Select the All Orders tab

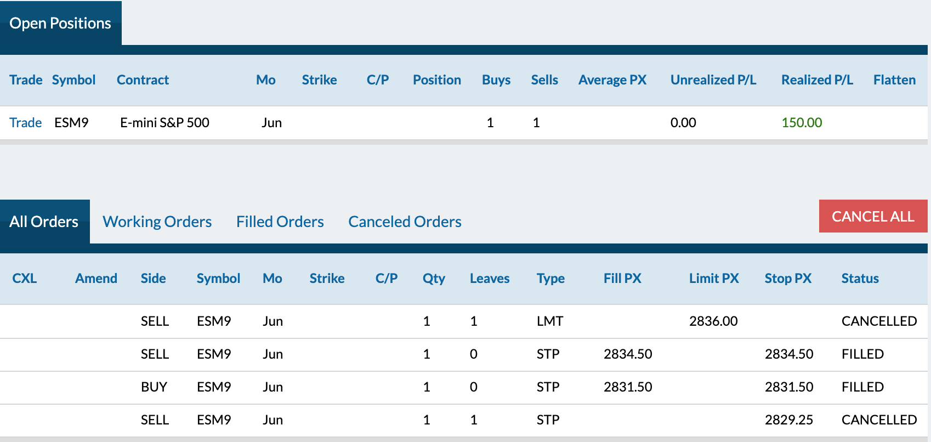44,222
